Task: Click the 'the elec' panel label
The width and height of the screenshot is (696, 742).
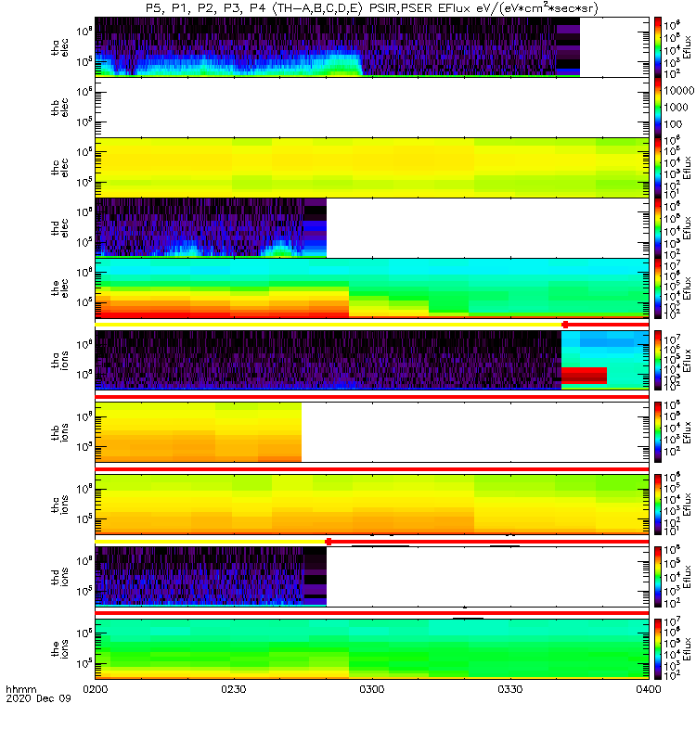Action: pos(59,288)
